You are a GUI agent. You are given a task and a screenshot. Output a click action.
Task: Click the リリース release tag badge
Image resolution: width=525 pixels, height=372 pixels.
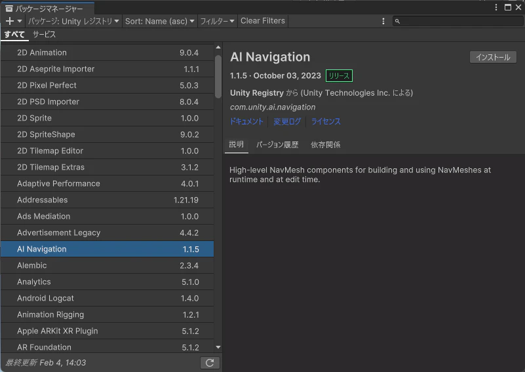(339, 76)
